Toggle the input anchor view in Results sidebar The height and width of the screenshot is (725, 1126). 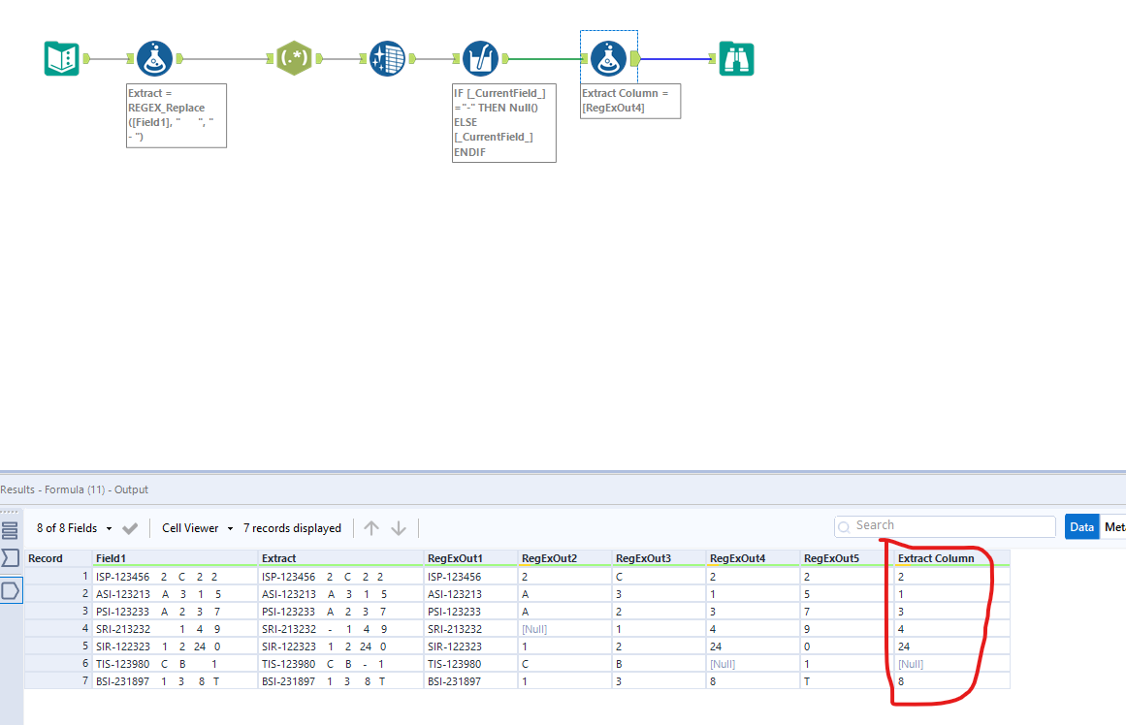pyautogui.click(x=11, y=557)
